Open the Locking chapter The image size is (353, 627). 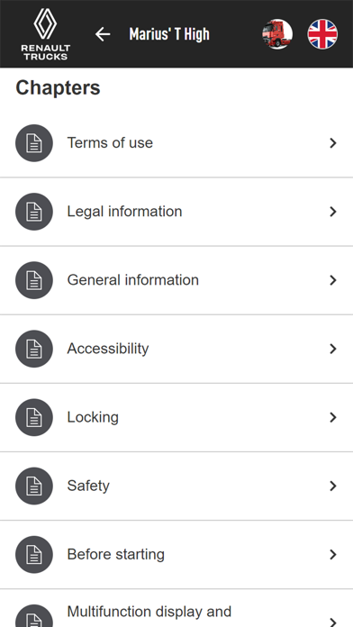click(x=176, y=417)
